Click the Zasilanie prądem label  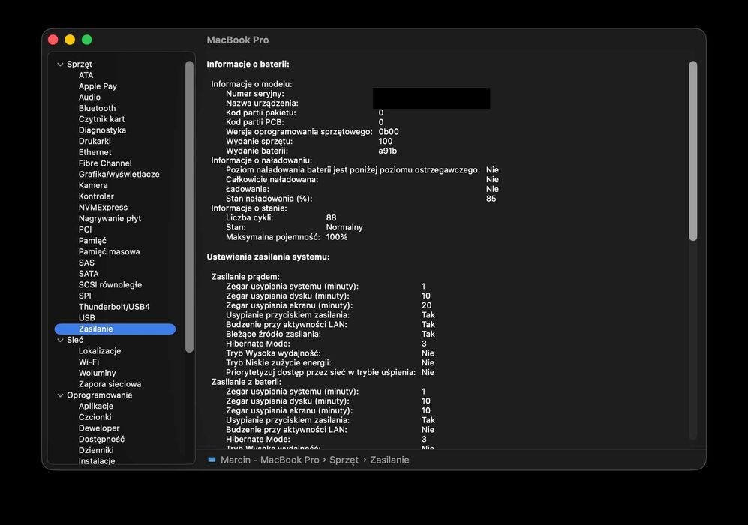tap(245, 277)
